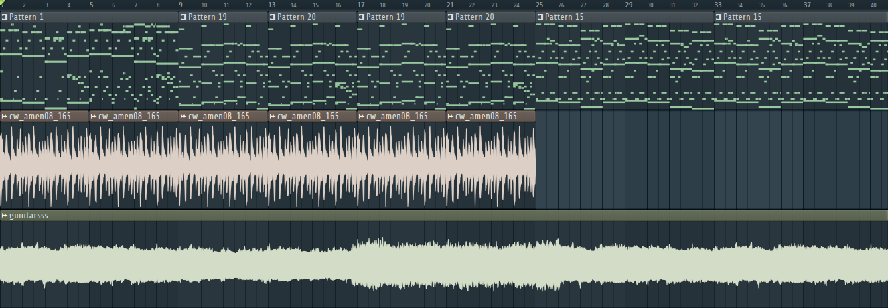The image size is (888, 308).
Task: Click the note preview of Pattern 20 at bar 21
Action: tap(491, 66)
